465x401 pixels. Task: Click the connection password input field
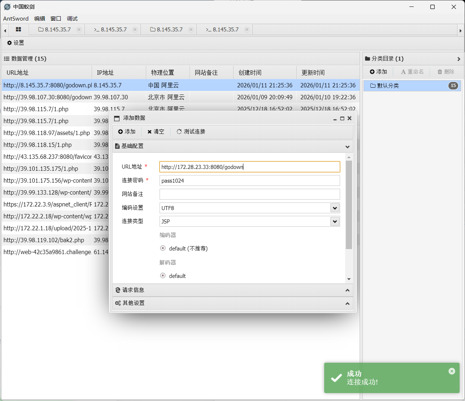[249, 180]
